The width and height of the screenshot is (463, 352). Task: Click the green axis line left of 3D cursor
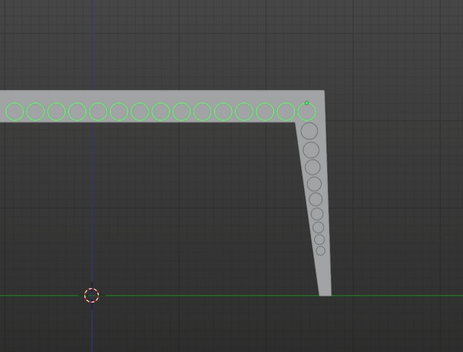[x=41, y=296]
